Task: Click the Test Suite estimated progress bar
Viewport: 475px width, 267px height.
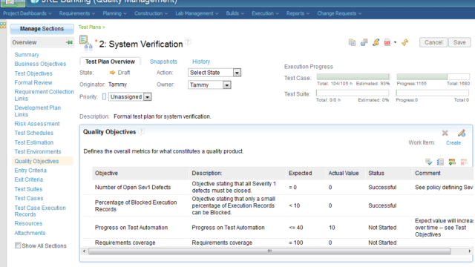Action: 353,93
